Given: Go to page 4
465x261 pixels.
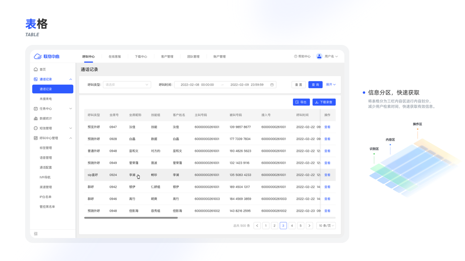Looking at the screenshot, I should (x=292, y=225).
